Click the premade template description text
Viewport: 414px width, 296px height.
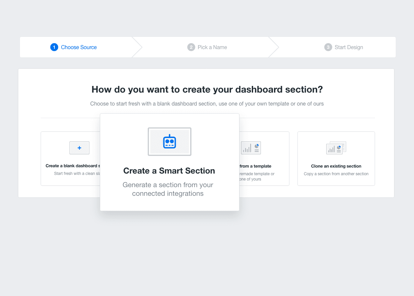[x=257, y=174]
